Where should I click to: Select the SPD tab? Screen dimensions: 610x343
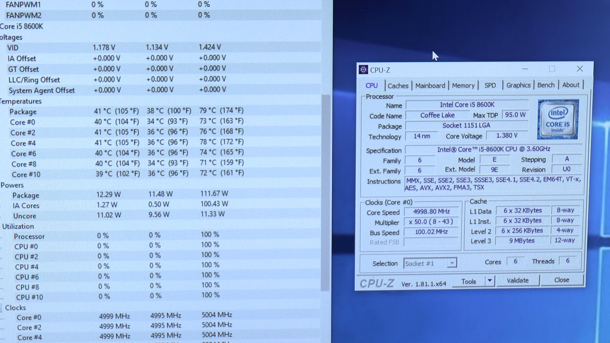(x=490, y=85)
